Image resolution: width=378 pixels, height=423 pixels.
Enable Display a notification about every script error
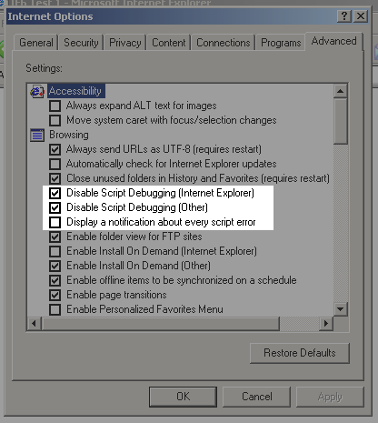55,222
